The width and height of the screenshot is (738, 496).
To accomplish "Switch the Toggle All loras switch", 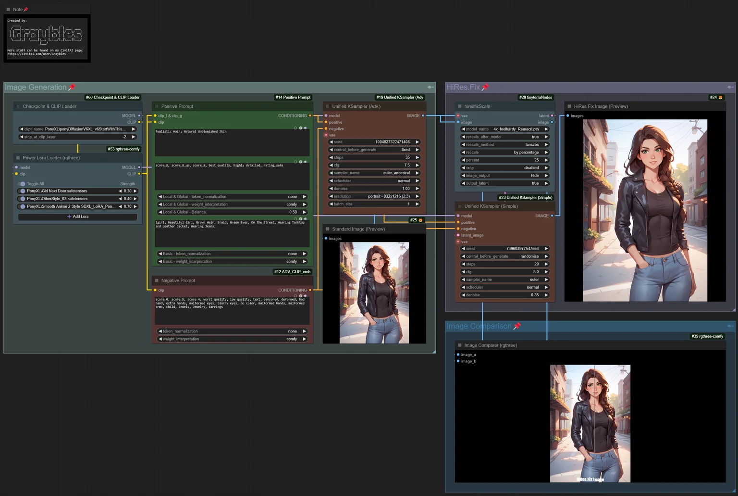I will (x=22, y=184).
